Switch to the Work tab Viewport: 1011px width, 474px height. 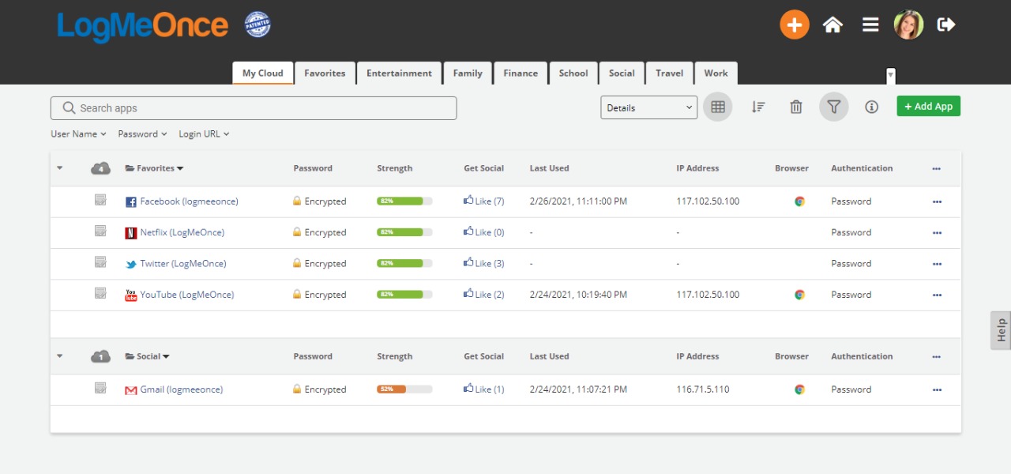coord(716,73)
